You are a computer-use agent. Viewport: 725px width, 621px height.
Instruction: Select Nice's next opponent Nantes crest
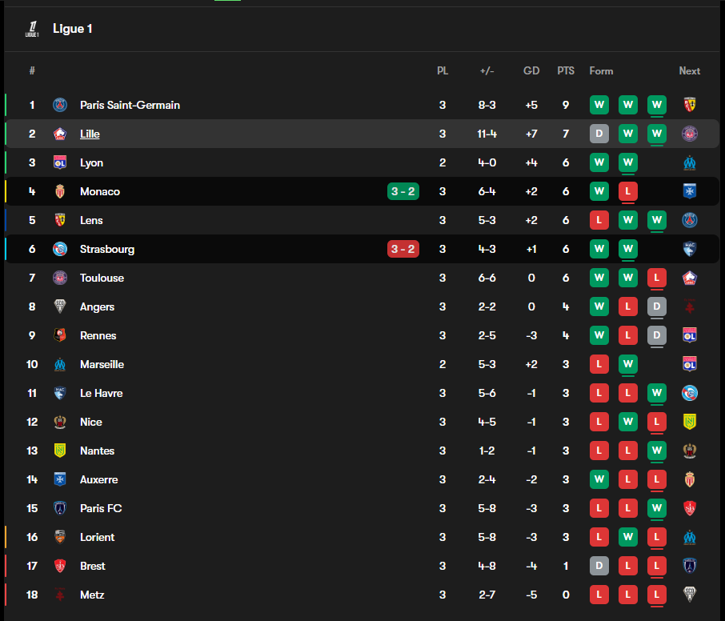coord(690,422)
